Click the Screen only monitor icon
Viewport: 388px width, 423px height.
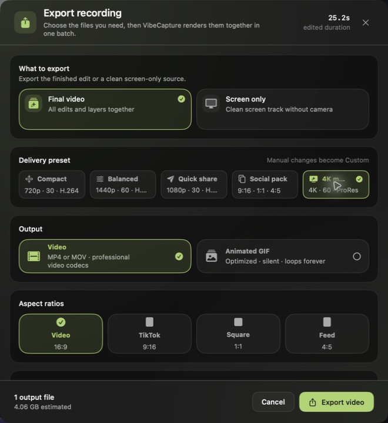pos(211,103)
